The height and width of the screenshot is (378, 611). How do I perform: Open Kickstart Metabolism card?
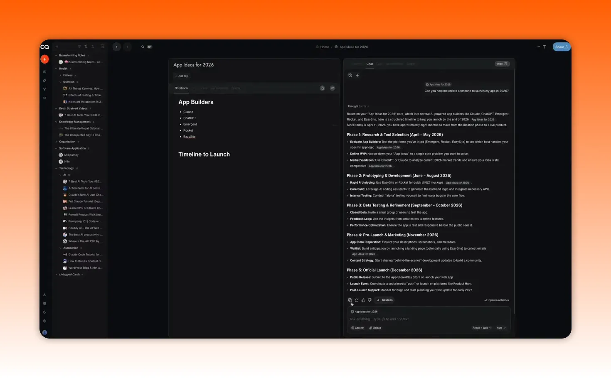pos(82,102)
